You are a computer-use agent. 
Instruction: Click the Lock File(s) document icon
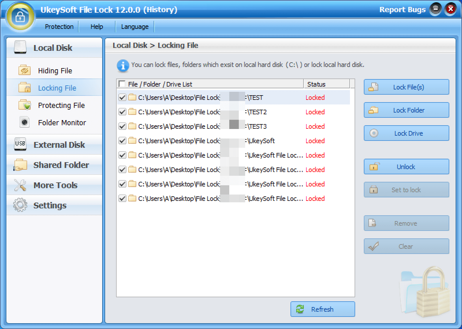pos(373,87)
